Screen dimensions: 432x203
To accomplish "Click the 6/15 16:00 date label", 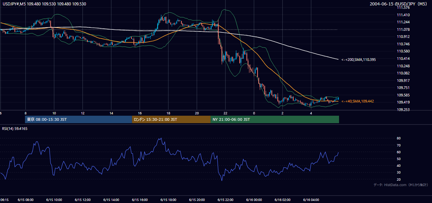I will coord(140,200).
